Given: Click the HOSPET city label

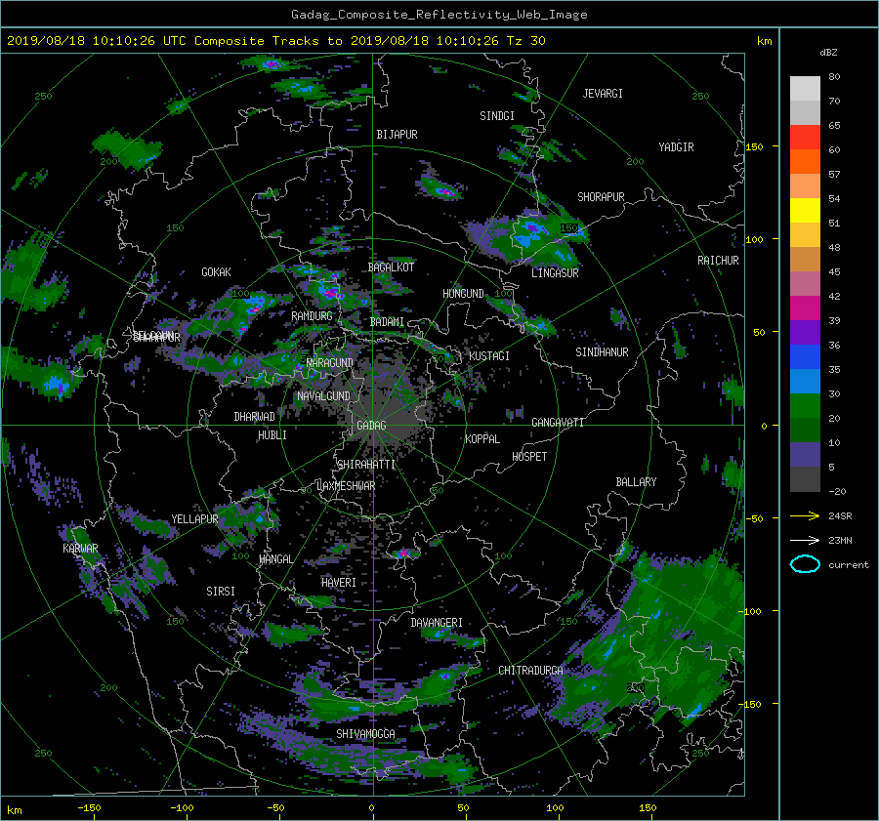Looking at the screenshot, I should click(x=529, y=457).
